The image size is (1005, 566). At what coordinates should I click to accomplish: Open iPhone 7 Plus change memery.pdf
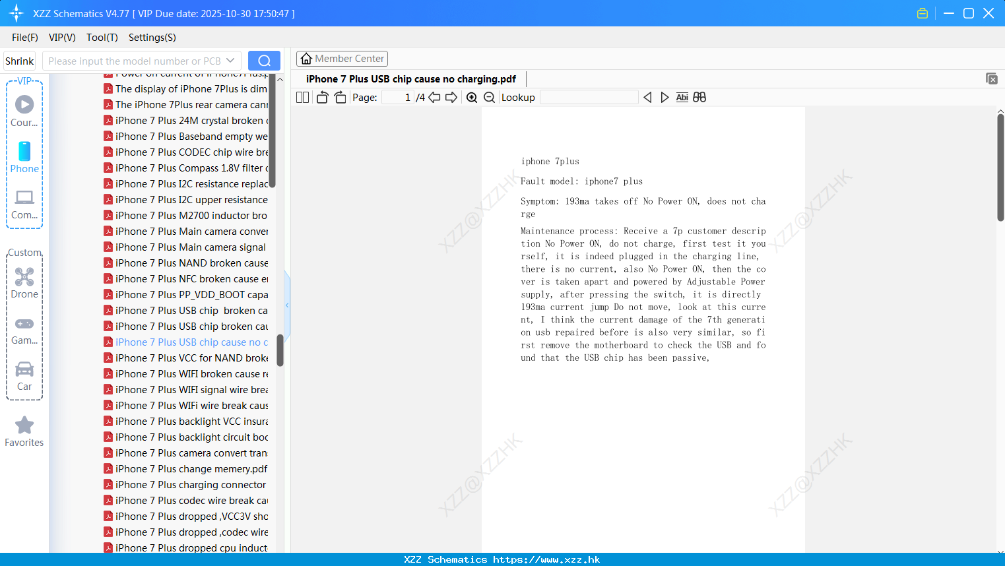(x=186, y=469)
